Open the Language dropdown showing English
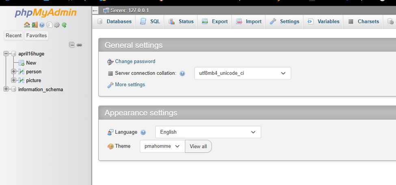 [208, 132]
